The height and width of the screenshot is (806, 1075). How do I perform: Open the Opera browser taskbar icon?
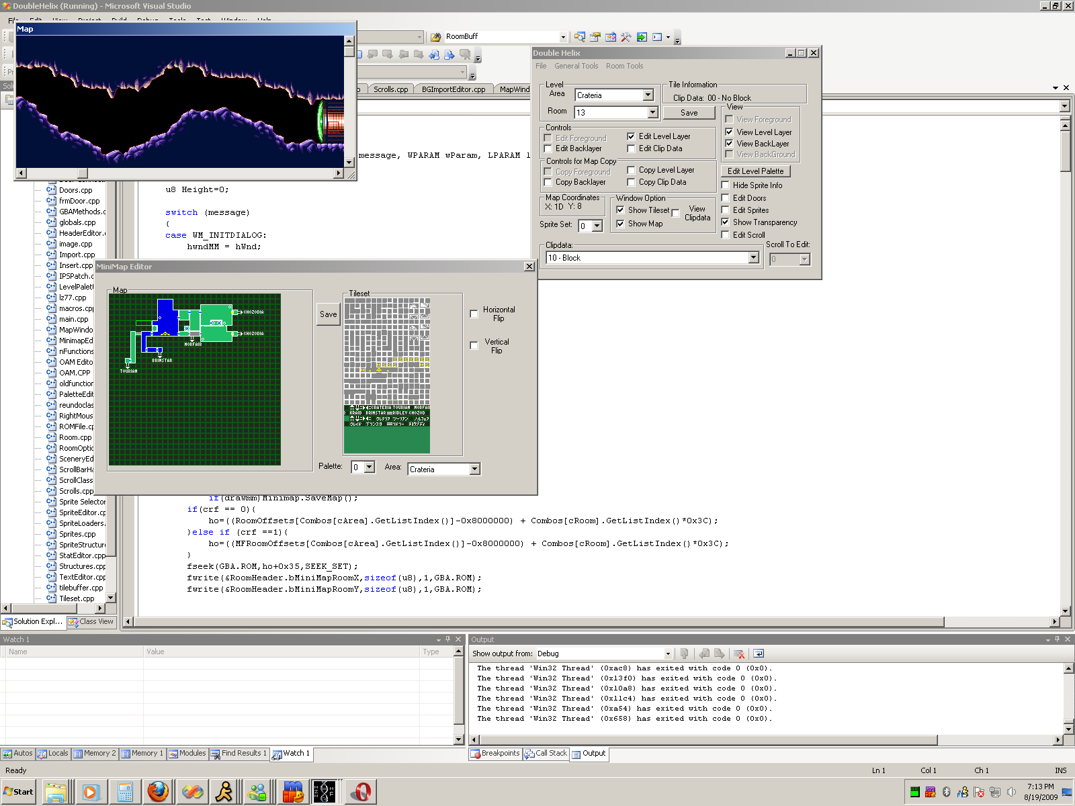[x=361, y=792]
